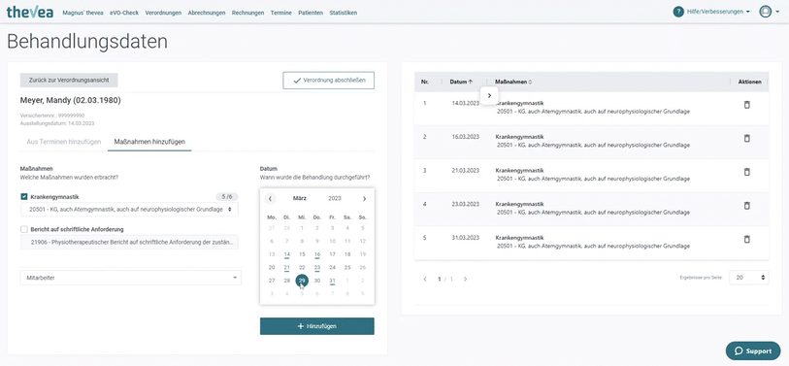The width and height of the screenshot is (789, 366).
Task: Open the calendar month März selector
Action: coord(300,199)
